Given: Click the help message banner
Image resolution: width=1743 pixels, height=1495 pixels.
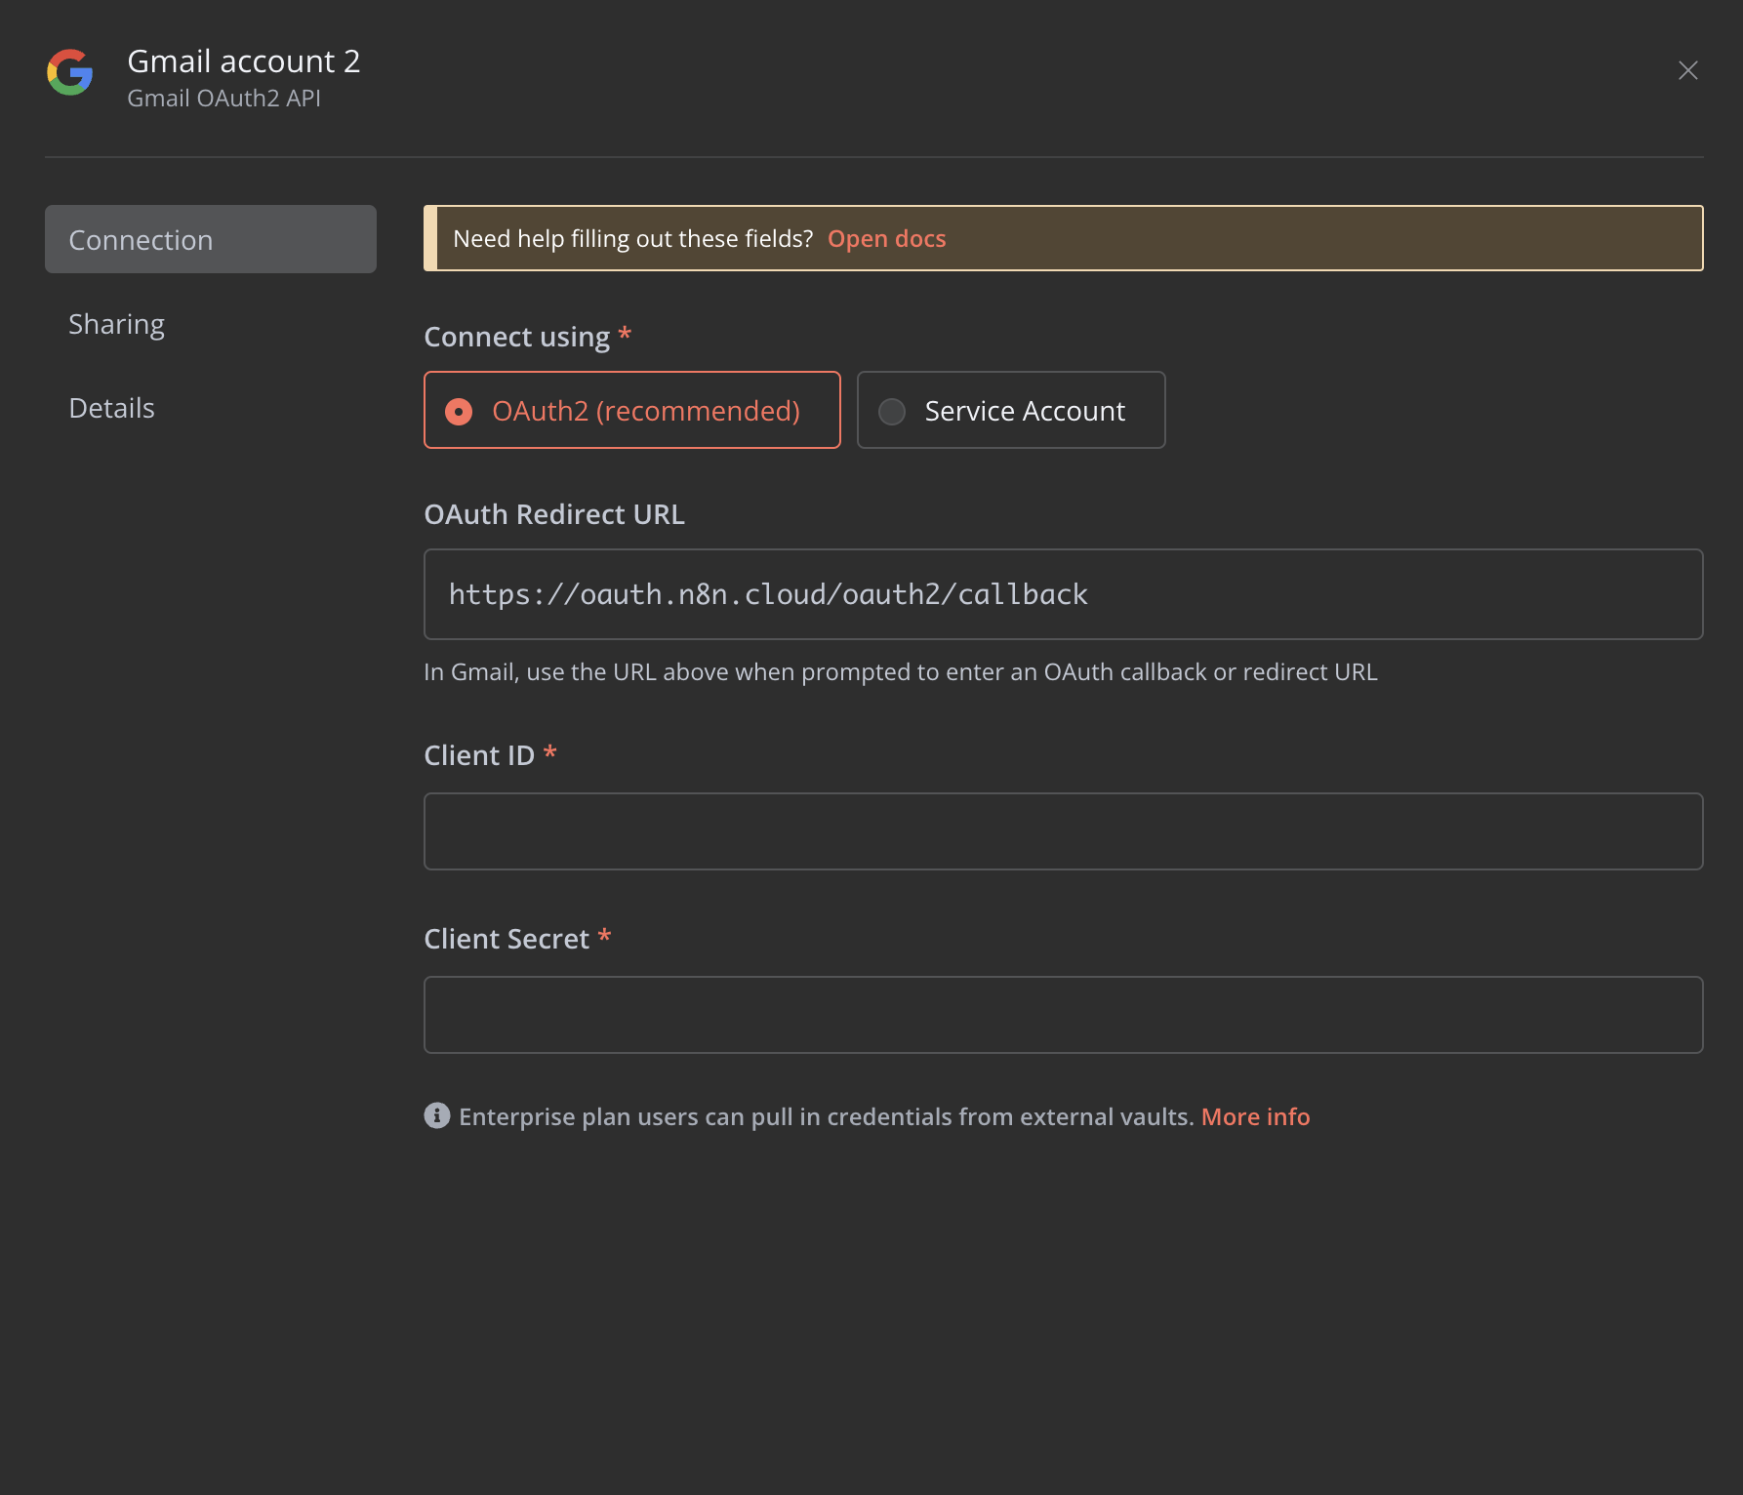Looking at the screenshot, I should (x=1063, y=238).
